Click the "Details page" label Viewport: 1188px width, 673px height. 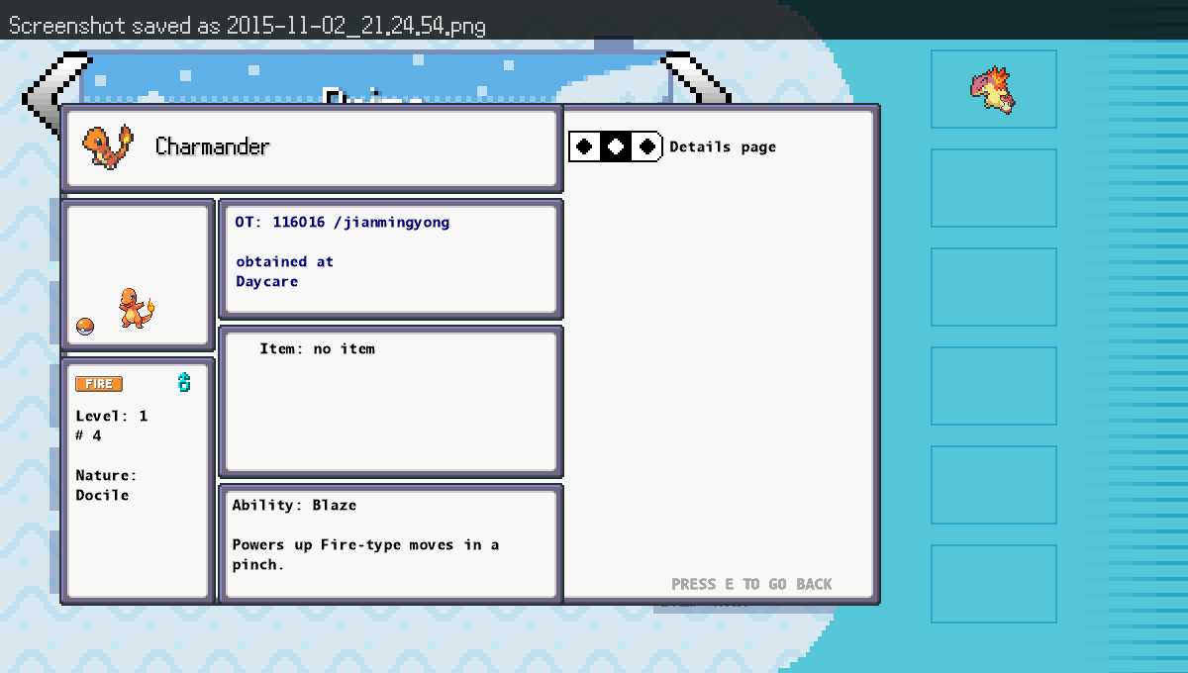(723, 147)
